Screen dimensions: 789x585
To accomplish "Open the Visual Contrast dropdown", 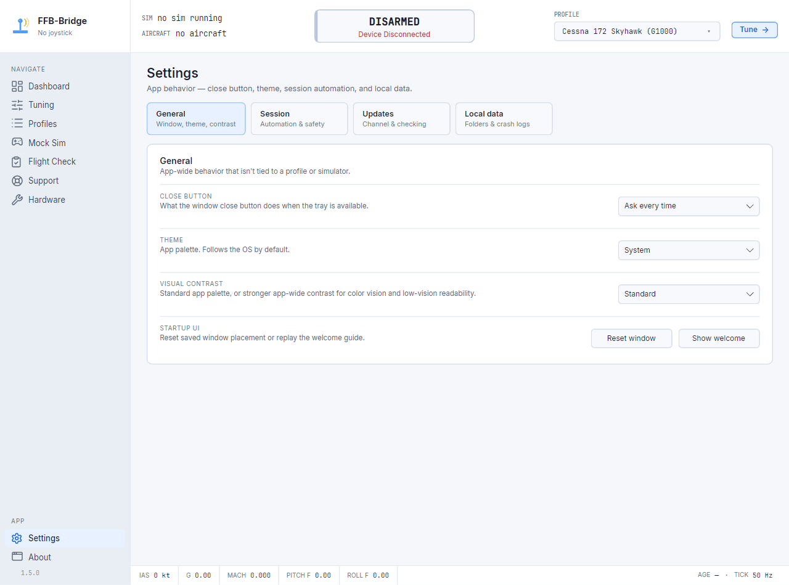I will click(689, 294).
